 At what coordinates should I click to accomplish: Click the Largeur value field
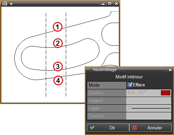click(149, 101)
